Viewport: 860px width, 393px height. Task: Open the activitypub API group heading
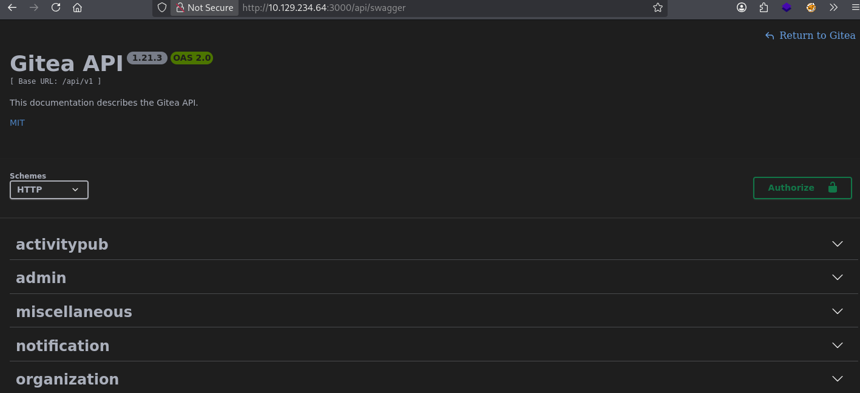pos(62,244)
